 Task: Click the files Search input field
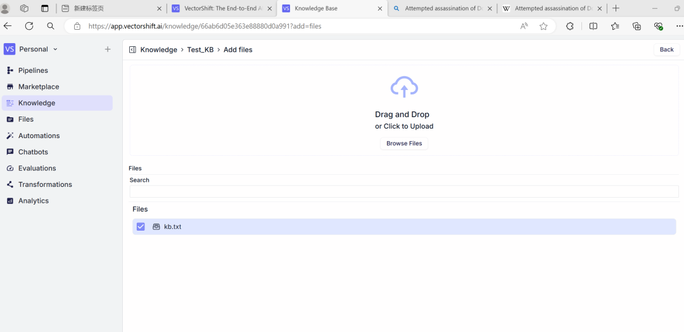(403, 191)
